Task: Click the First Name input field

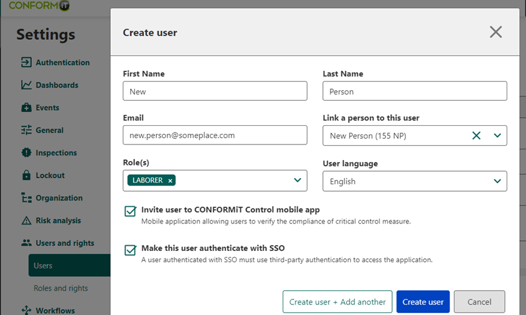Action: pos(215,91)
